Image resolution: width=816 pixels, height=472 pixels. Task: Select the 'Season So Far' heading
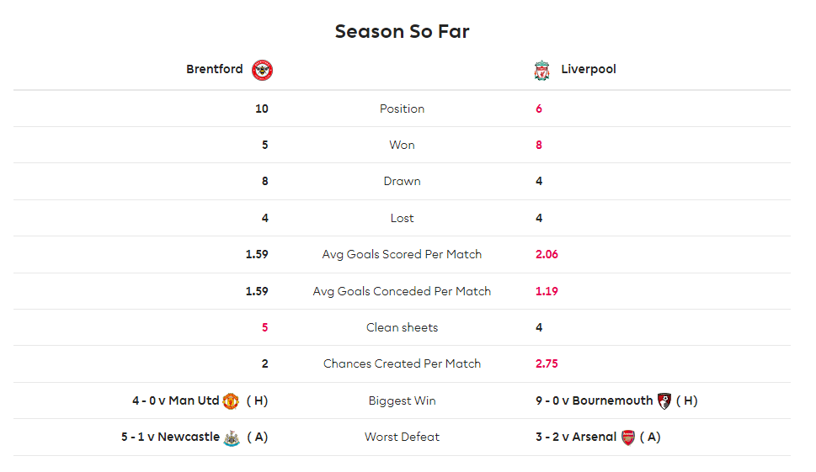[403, 31]
